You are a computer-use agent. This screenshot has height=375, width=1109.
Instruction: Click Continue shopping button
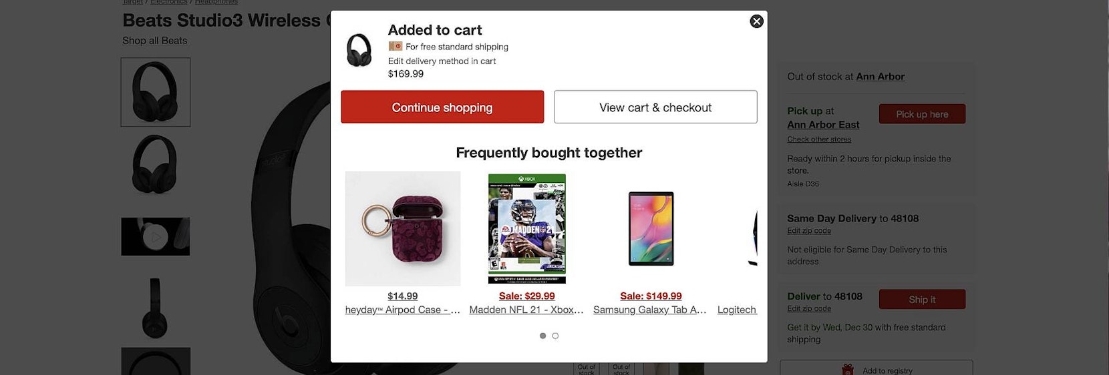pyautogui.click(x=442, y=107)
